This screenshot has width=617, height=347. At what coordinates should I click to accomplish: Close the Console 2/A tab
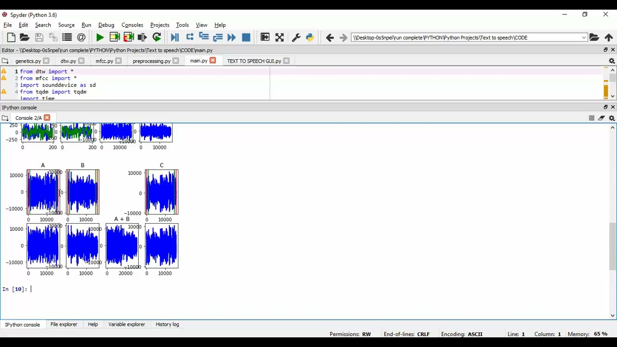[47, 118]
